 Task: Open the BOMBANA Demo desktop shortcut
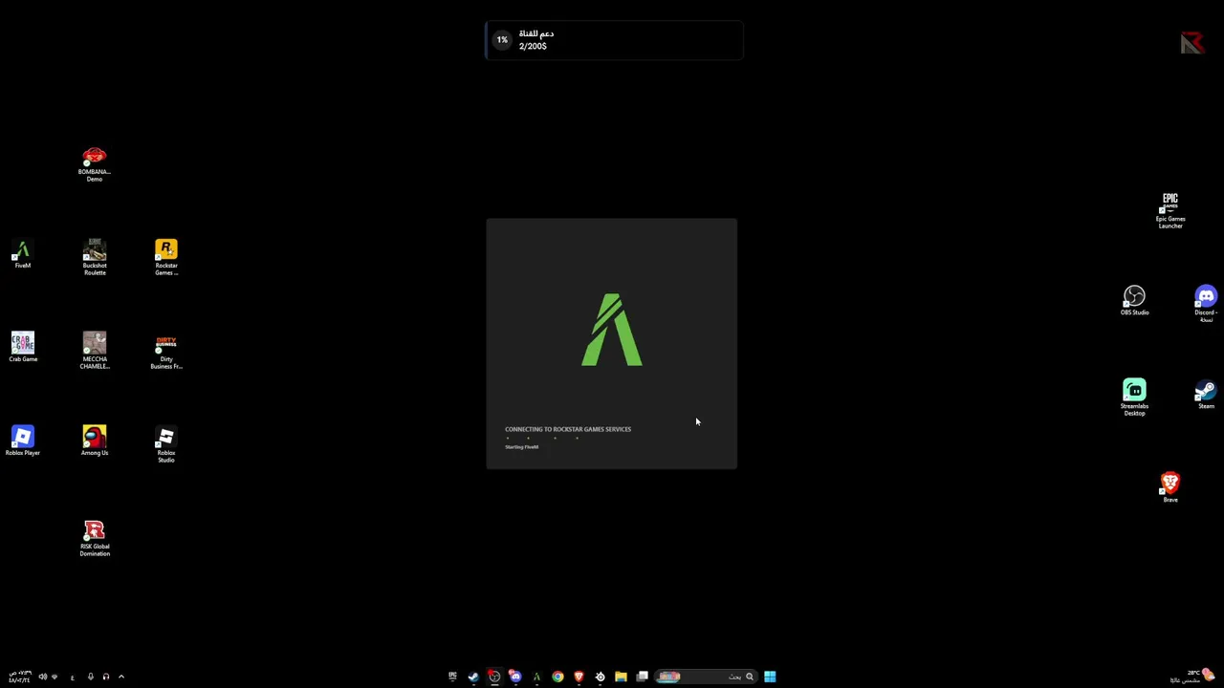click(x=94, y=164)
